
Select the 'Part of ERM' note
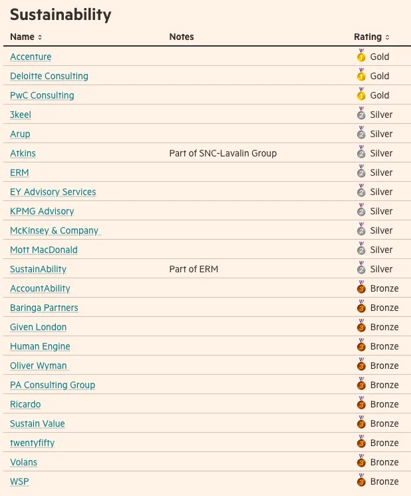pos(194,269)
